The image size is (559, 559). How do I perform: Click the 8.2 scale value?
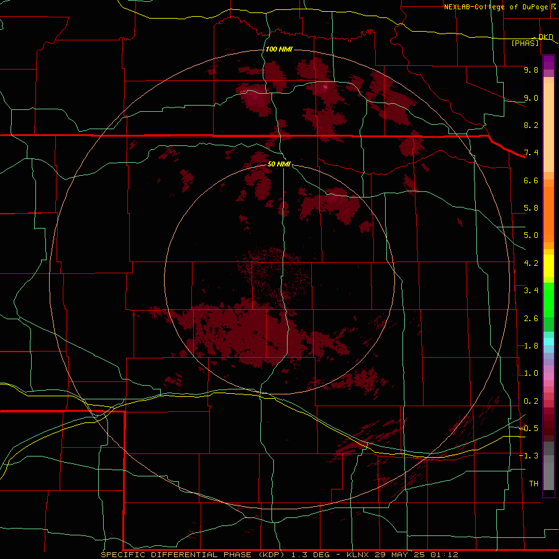pyautogui.click(x=531, y=125)
